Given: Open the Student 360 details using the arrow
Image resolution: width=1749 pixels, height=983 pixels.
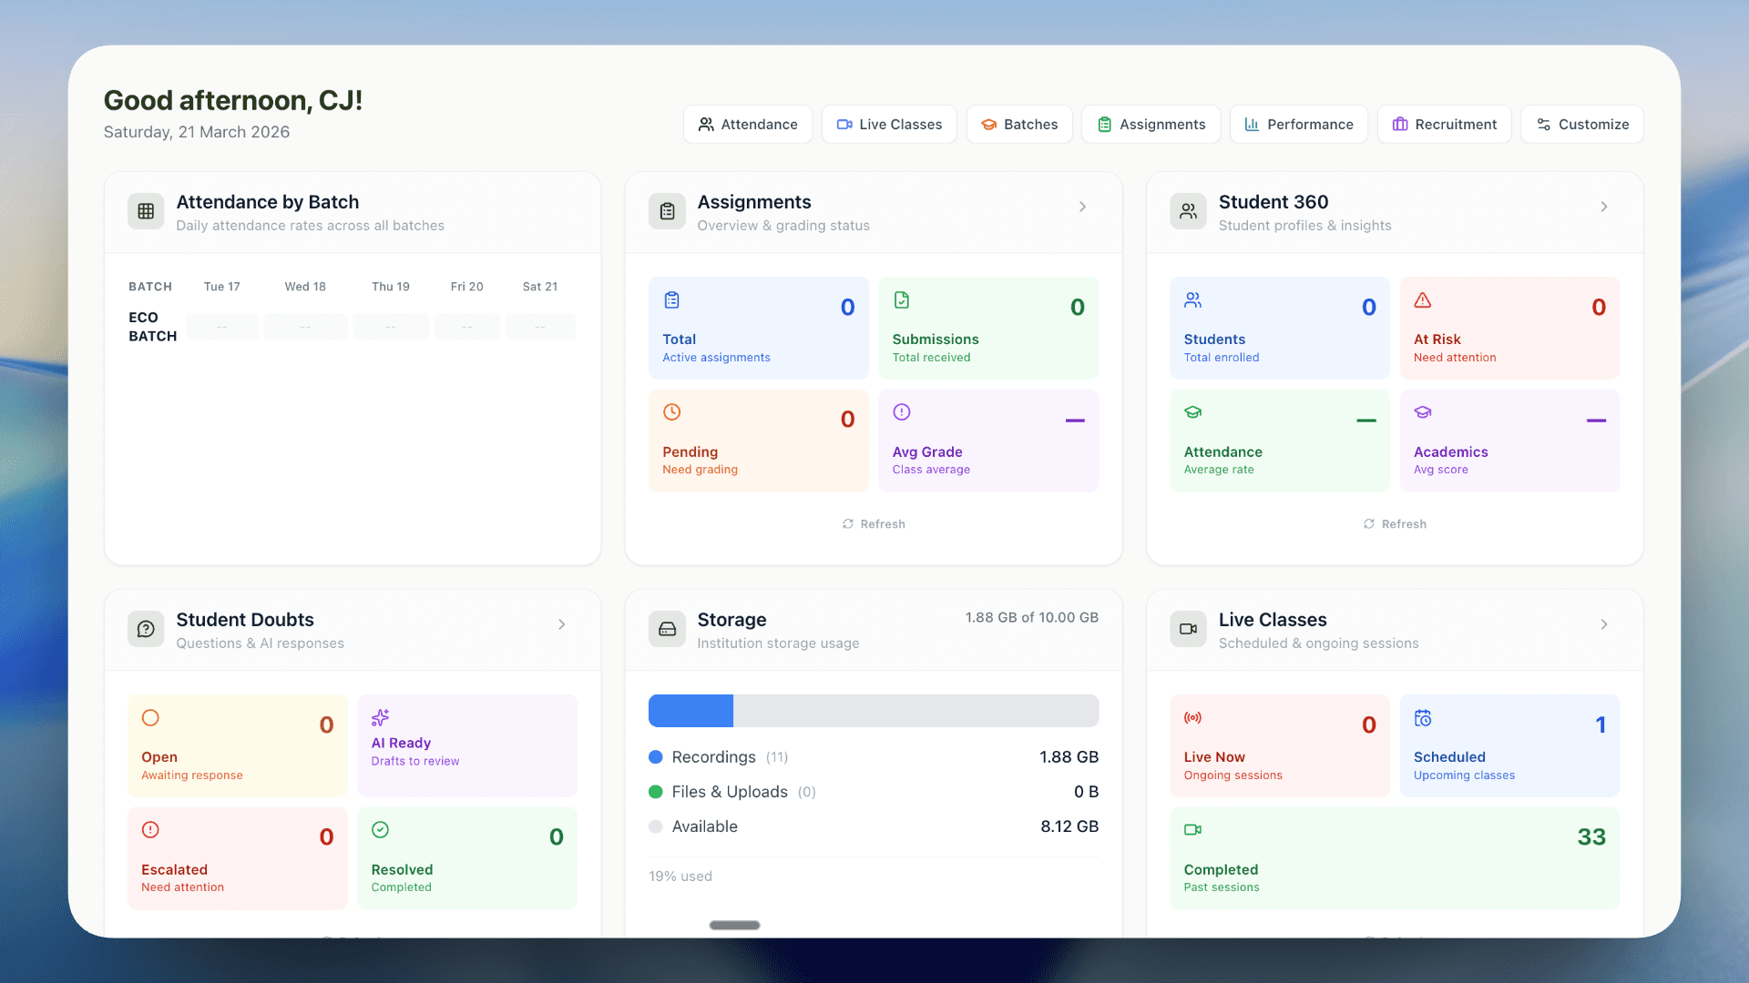Looking at the screenshot, I should pyautogui.click(x=1603, y=207).
